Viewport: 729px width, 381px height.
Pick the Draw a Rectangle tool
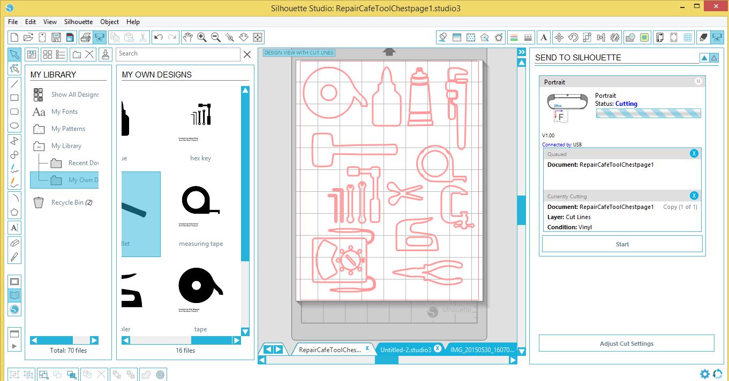tap(14, 97)
